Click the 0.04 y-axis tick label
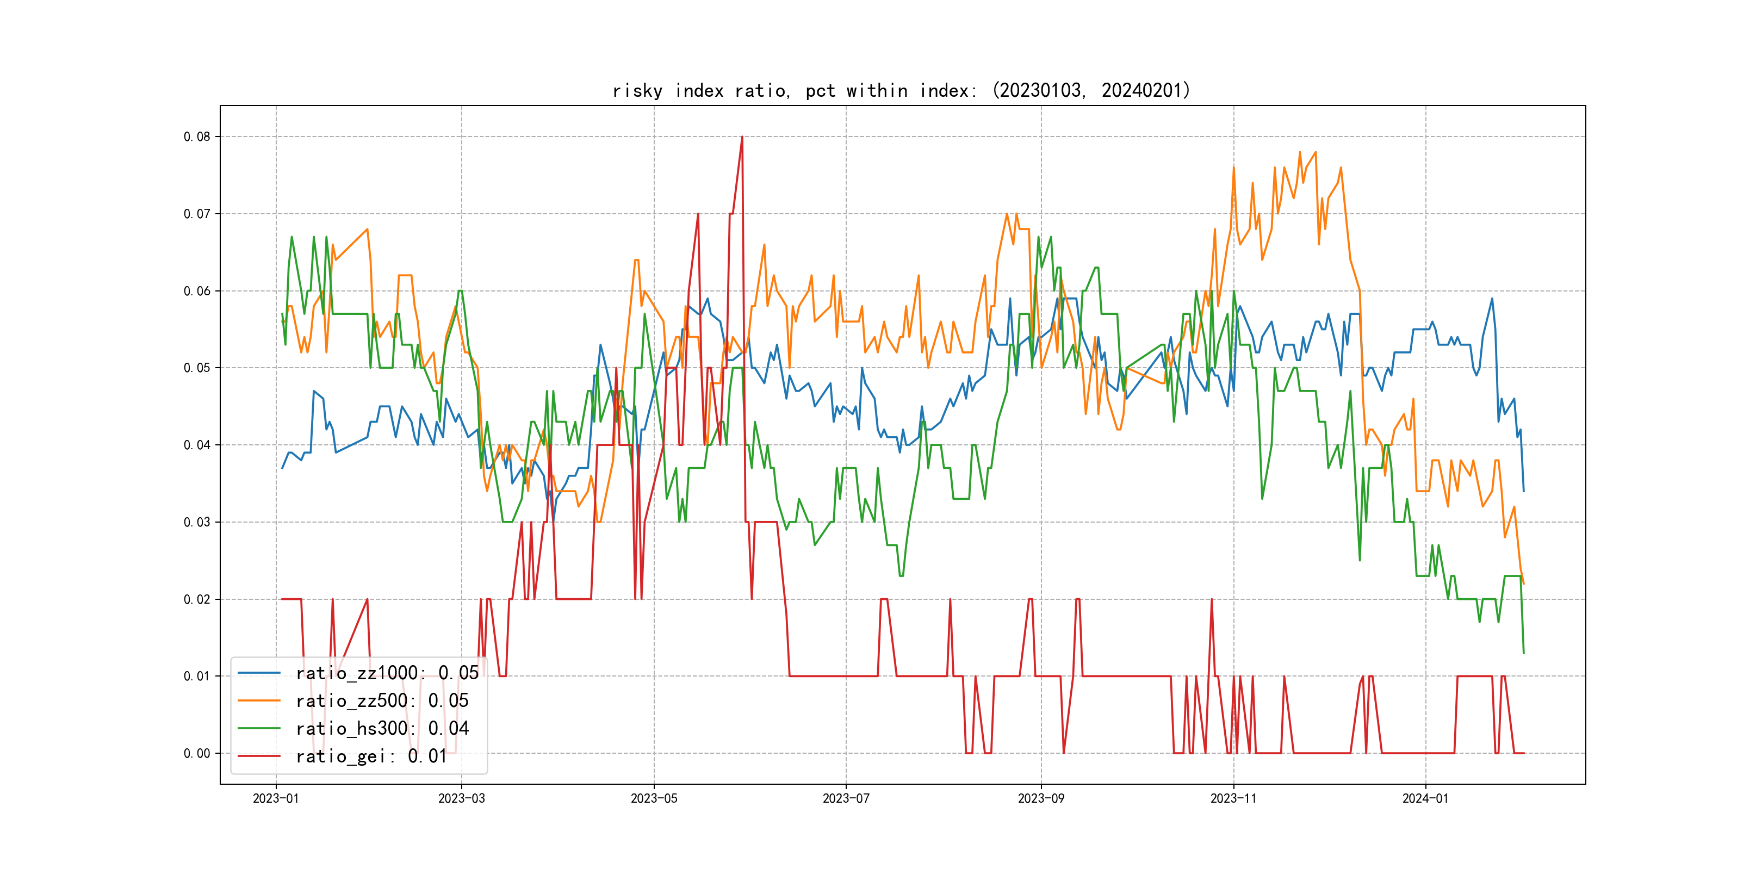This screenshot has width=1762, height=881. [x=197, y=445]
